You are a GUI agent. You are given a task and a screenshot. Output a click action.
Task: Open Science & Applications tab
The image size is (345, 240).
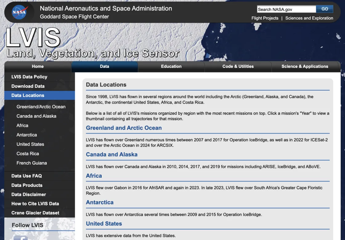305,66
